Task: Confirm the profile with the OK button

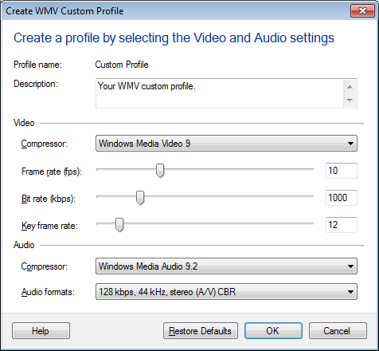Action: coord(273,331)
